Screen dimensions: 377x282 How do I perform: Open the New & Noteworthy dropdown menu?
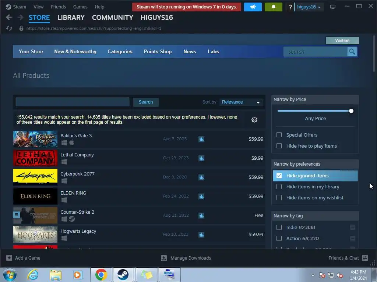(x=75, y=51)
